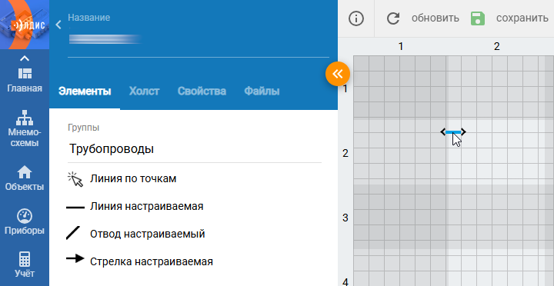
Task: Collapse the side panel with orange chevron button
Action: pos(338,74)
